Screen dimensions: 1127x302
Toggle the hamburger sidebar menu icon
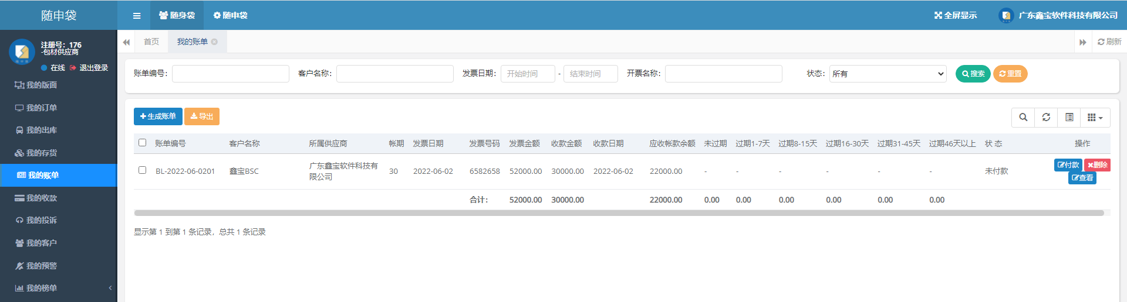click(137, 16)
